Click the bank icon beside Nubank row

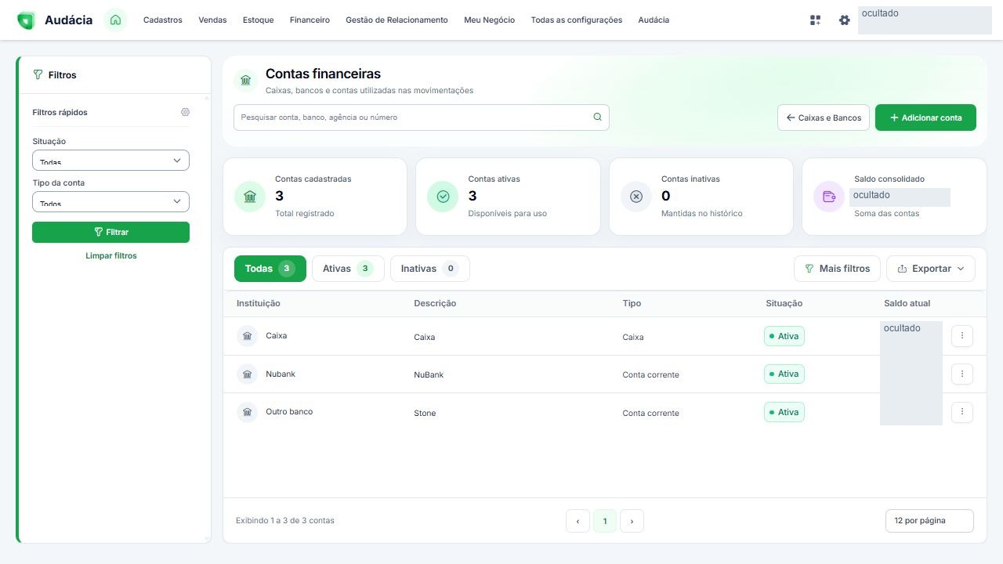247,374
